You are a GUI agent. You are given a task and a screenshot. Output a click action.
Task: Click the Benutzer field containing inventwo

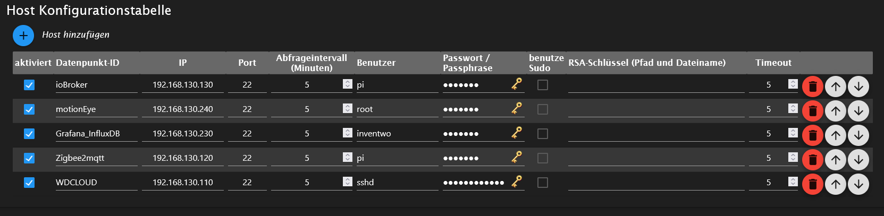point(396,134)
